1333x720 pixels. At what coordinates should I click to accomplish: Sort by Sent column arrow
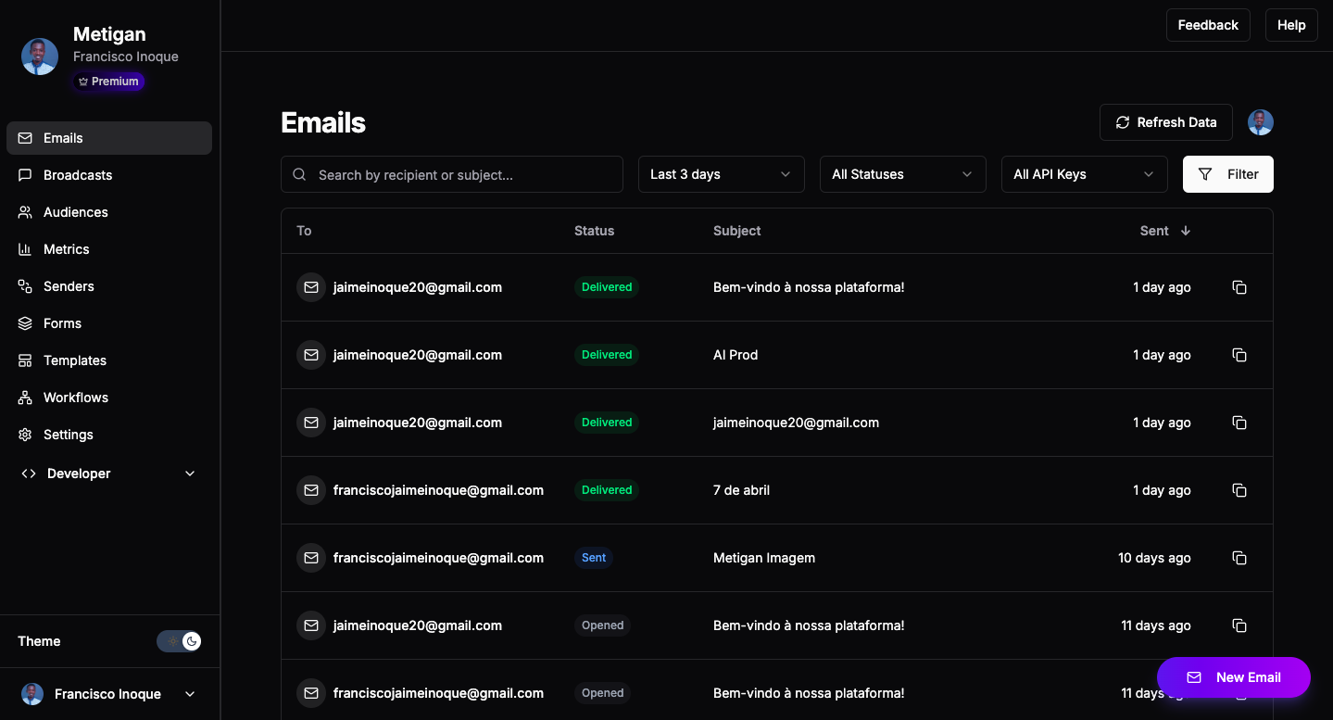(x=1186, y=231)
